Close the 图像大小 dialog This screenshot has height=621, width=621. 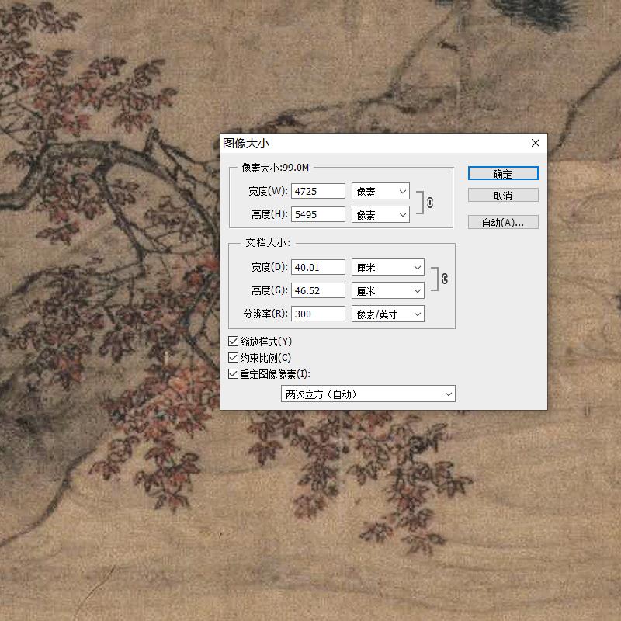(x=536, y=143)
